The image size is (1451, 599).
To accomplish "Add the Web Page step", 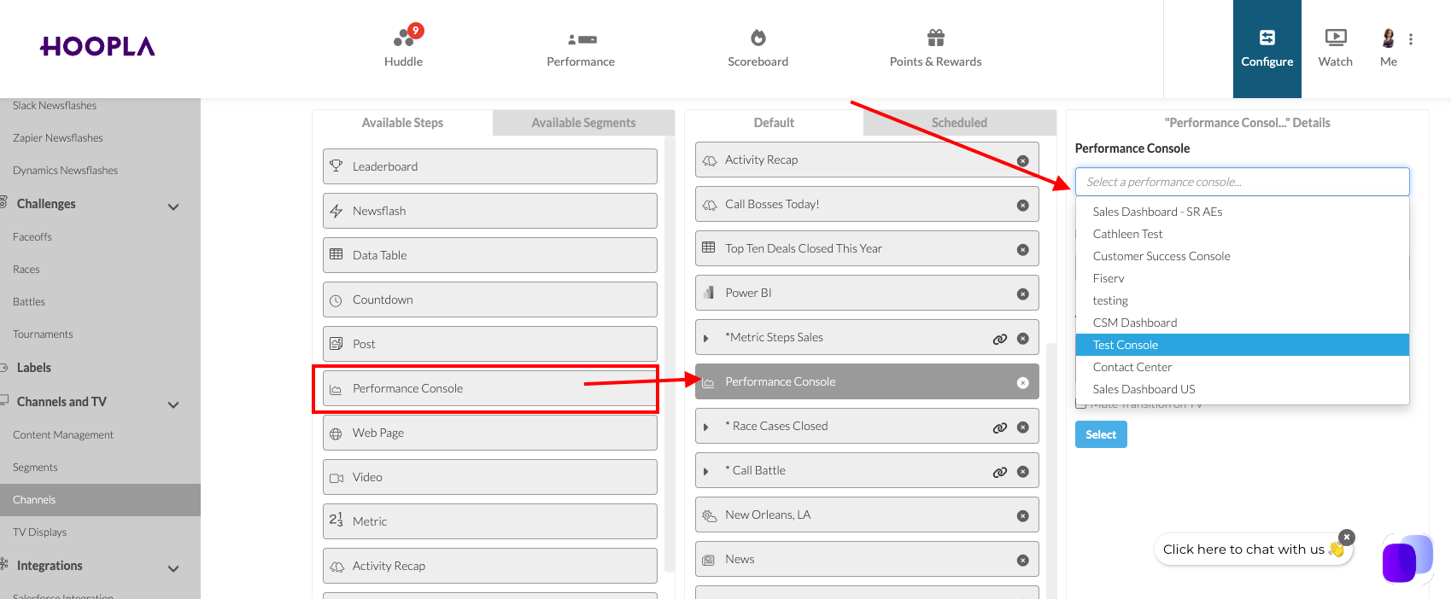I will point(490,433).
